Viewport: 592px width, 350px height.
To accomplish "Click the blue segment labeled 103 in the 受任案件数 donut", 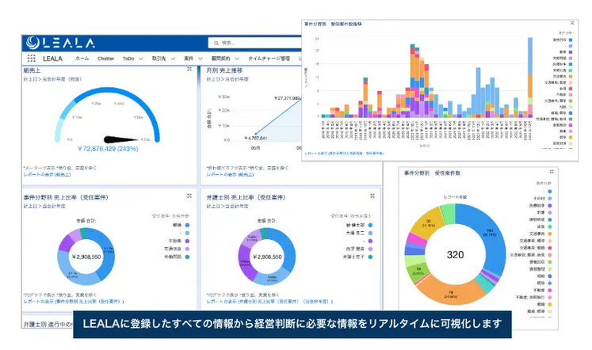I will pyautogui.click(x=490, y=232).
